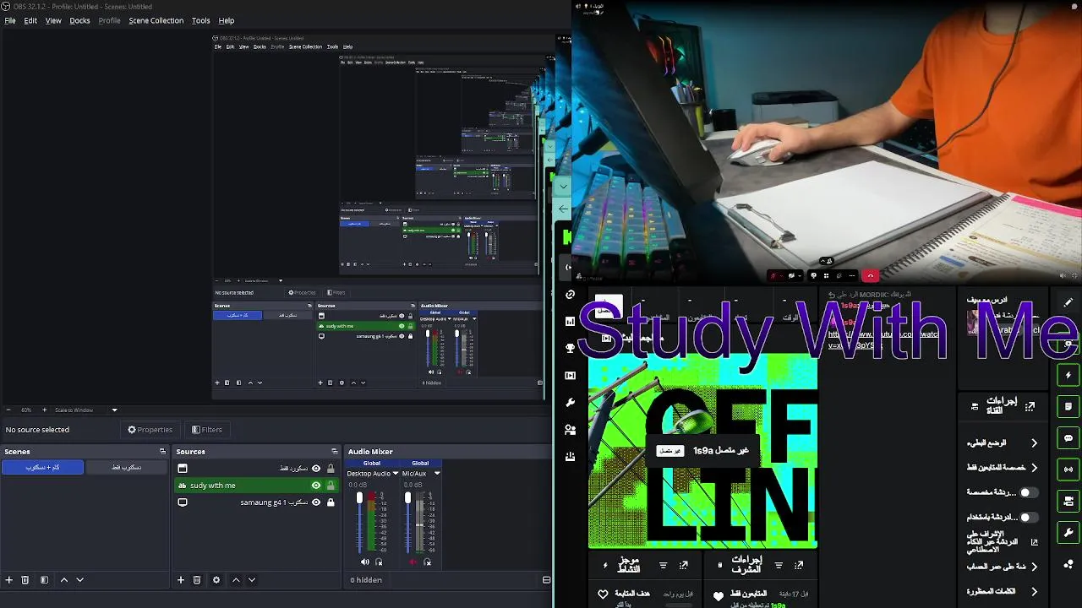Open Twitch sidebar link icon
Screen dimensions: 1082x608
coord(571,295)
